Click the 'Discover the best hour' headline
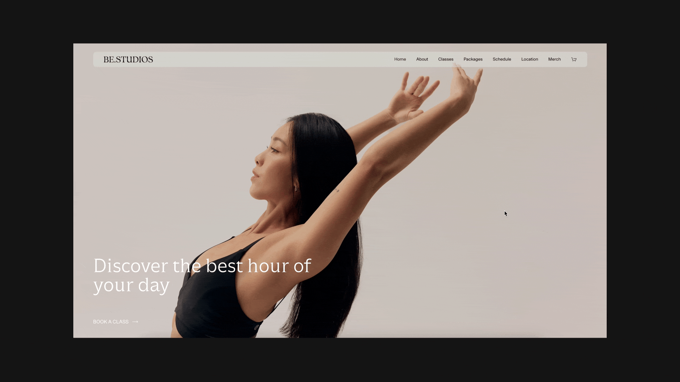Viewport: 680px width, 382px height. click(x=202, y=276)
